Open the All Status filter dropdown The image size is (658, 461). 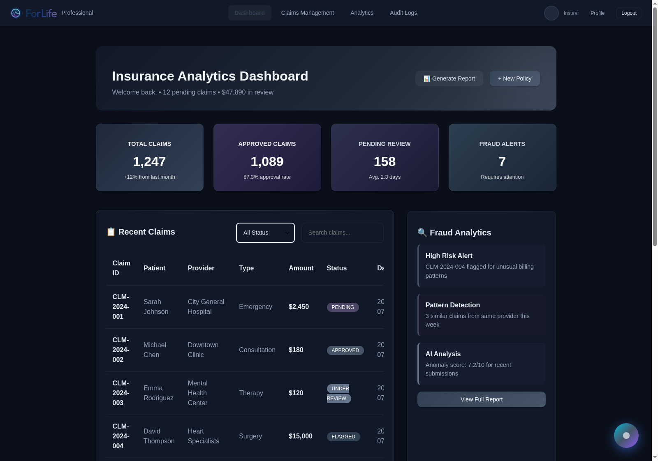[265, 233]
